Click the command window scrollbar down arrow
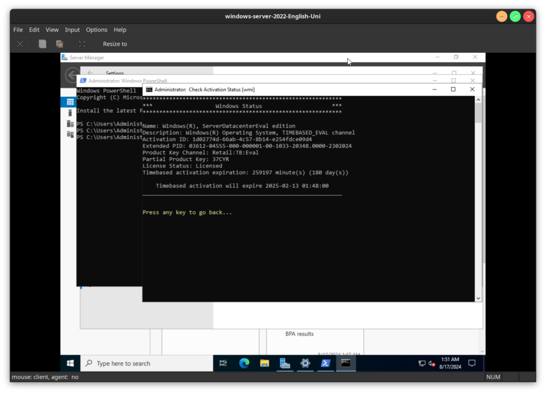 pos(478,298)
